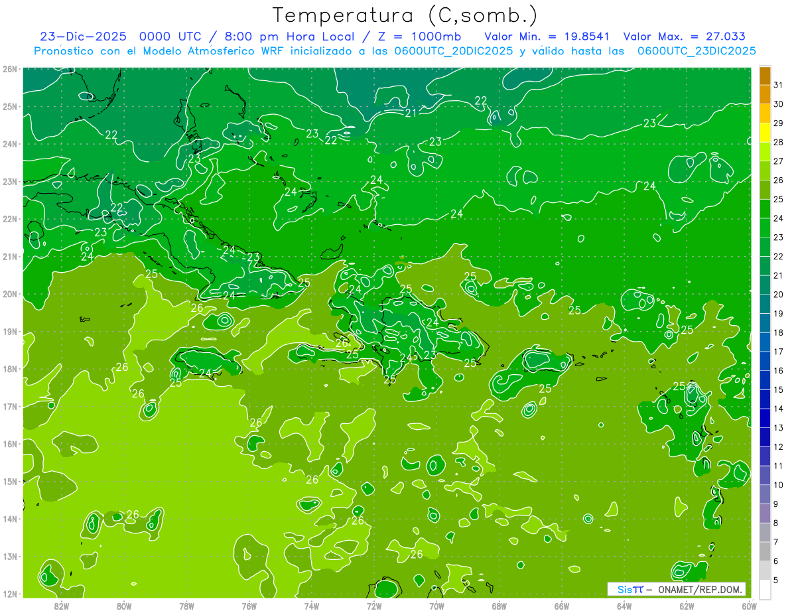Click the yellow swatch between 28 and 29
Viewport: 796px width, 615px height.
765,133
